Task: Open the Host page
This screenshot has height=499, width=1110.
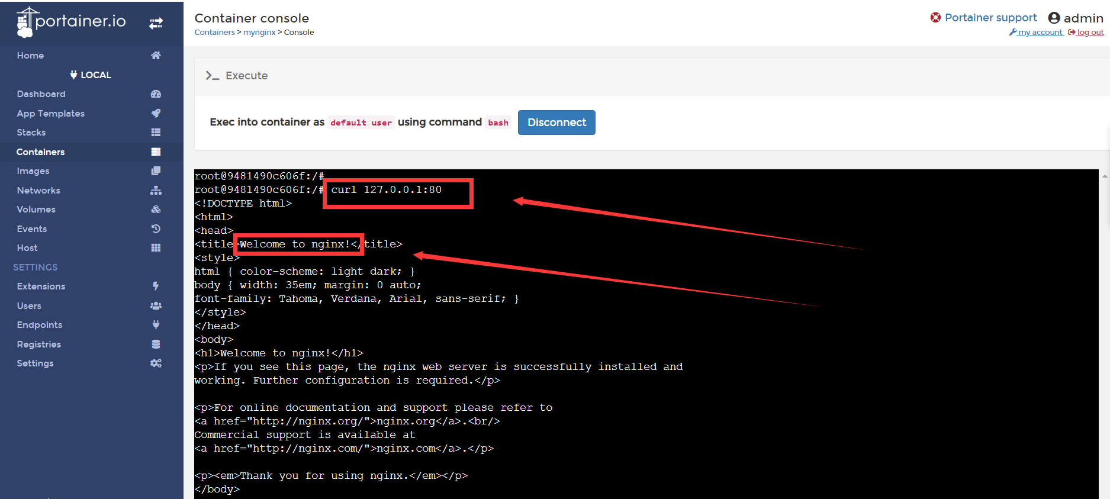Action: (x=27, y=247)
